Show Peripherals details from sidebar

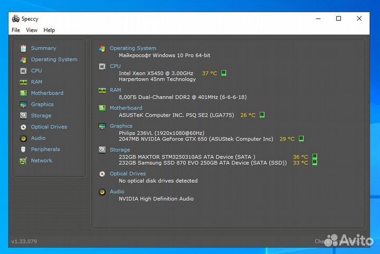pos(45,149)
